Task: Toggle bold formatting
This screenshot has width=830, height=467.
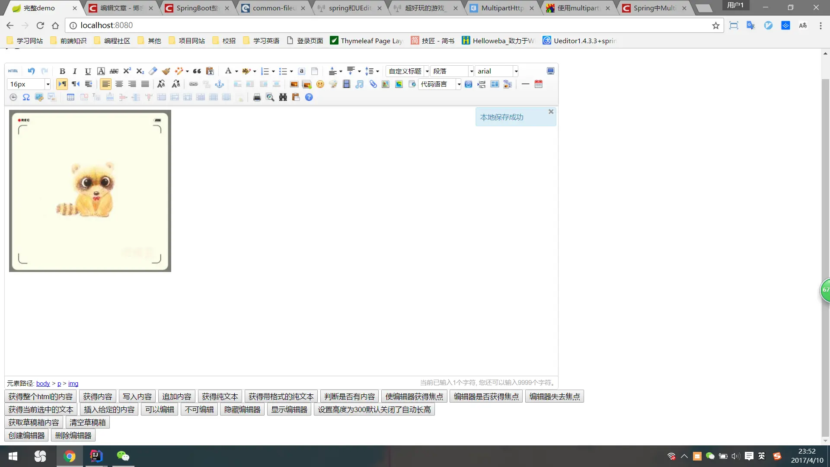Action: click(x=62, y=71)
